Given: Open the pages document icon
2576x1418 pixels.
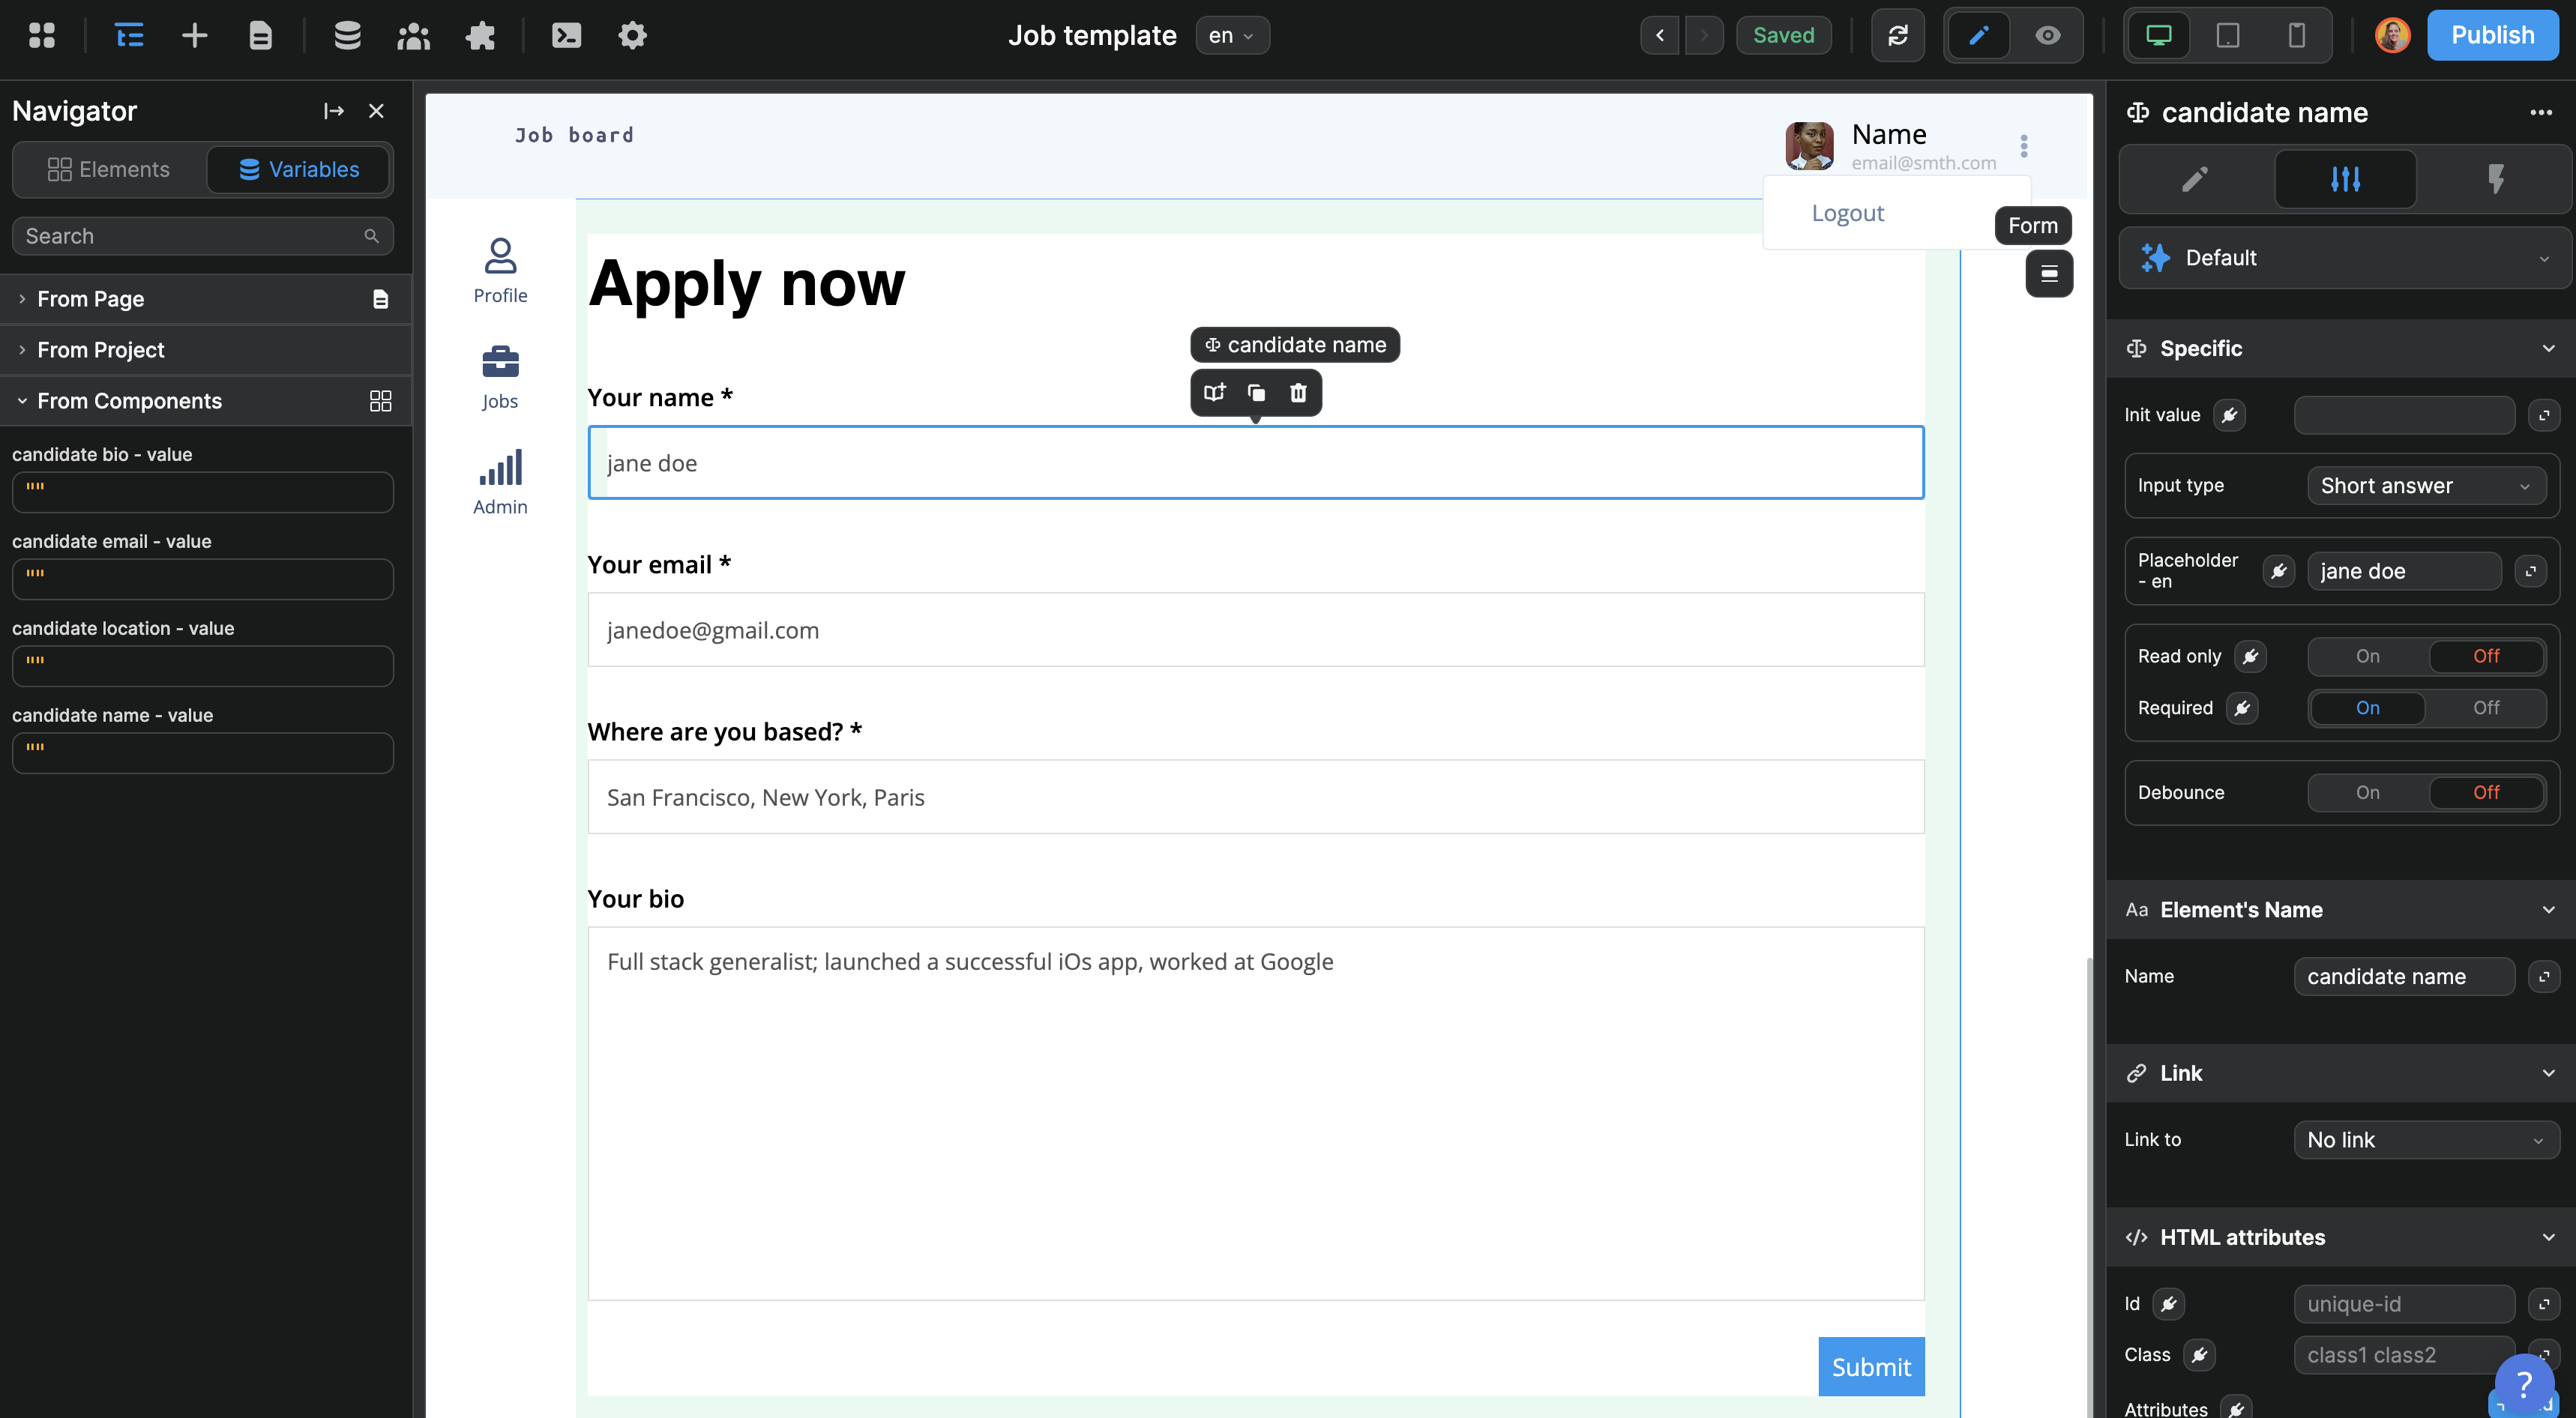Looking at the screenshot, I should (x=260, y=36).
